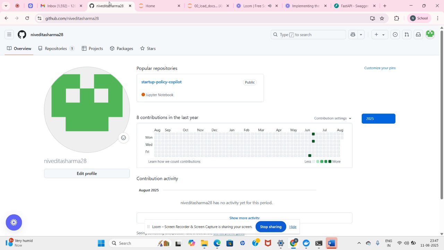Open the user avatar menu in header
This screenshot has width=444, height=250.
[430, 34]
